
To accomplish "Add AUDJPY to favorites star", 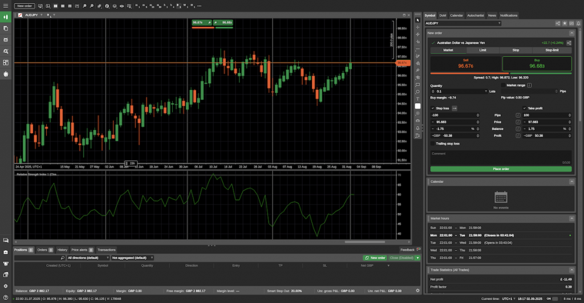I will (565, 23).
